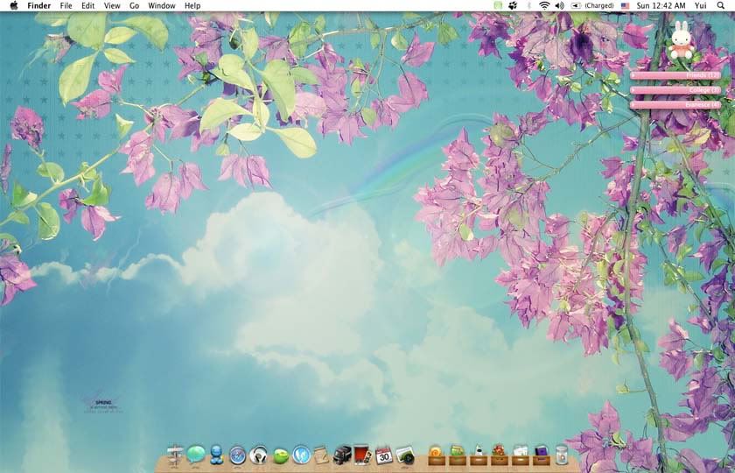Open the Adium chat bubble icon
Image resolution: width=735 pixels, height=473 pixels.
tap(196, 455)
